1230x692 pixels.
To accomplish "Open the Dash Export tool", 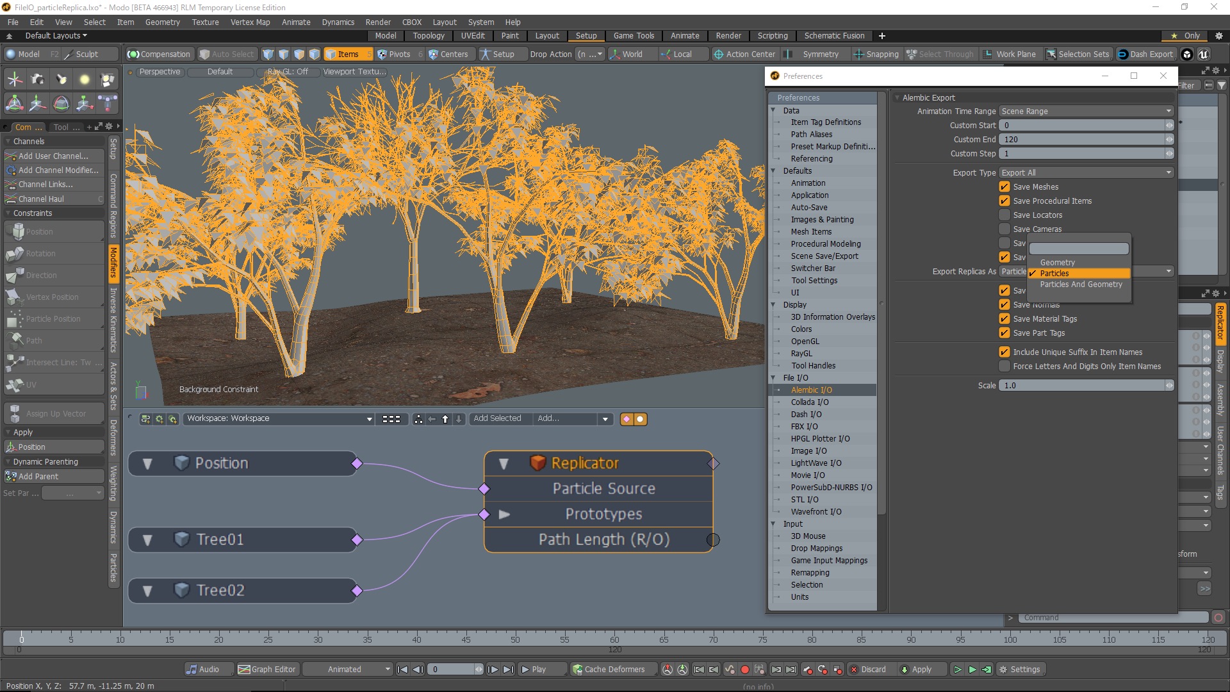I will 1146,54.
